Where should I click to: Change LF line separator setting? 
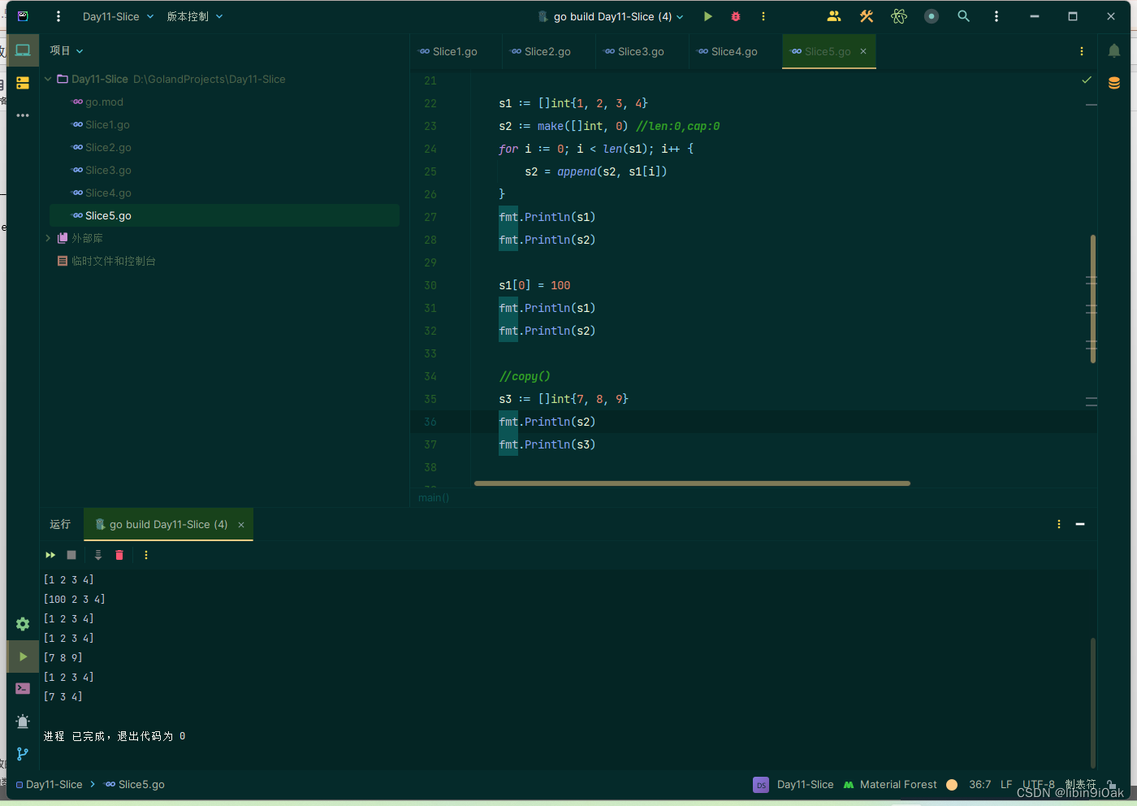(1006, 784)
